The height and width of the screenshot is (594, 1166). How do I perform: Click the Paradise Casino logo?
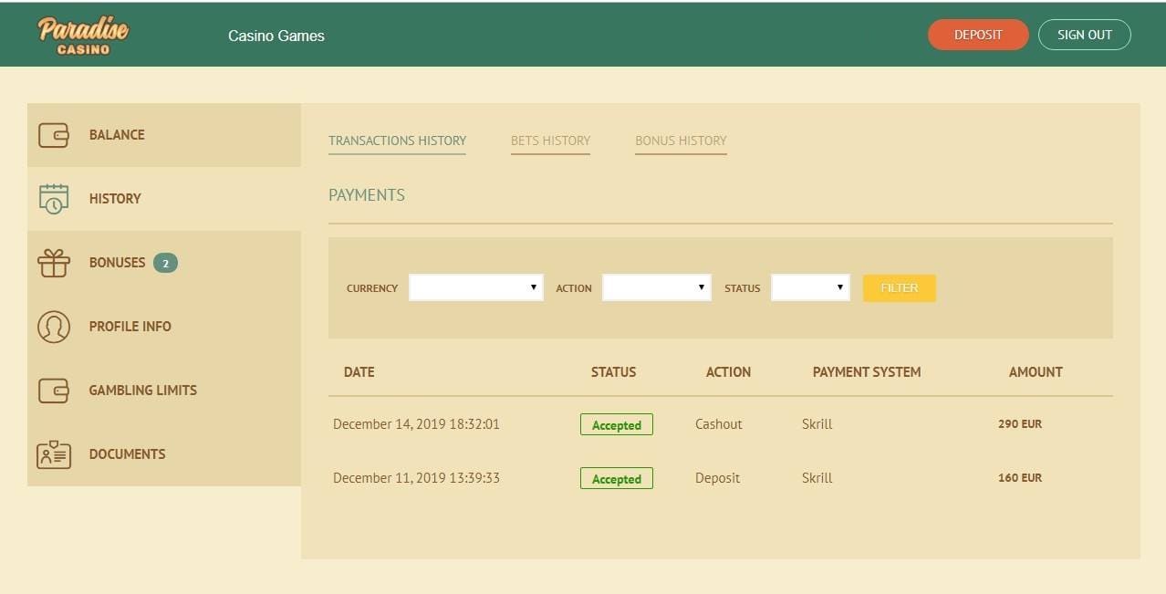pos(83,35)
